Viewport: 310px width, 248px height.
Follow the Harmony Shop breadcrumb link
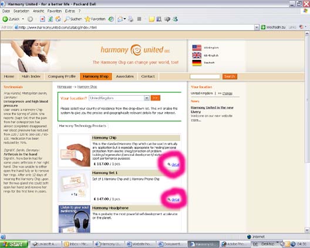(x=87, y=87)
